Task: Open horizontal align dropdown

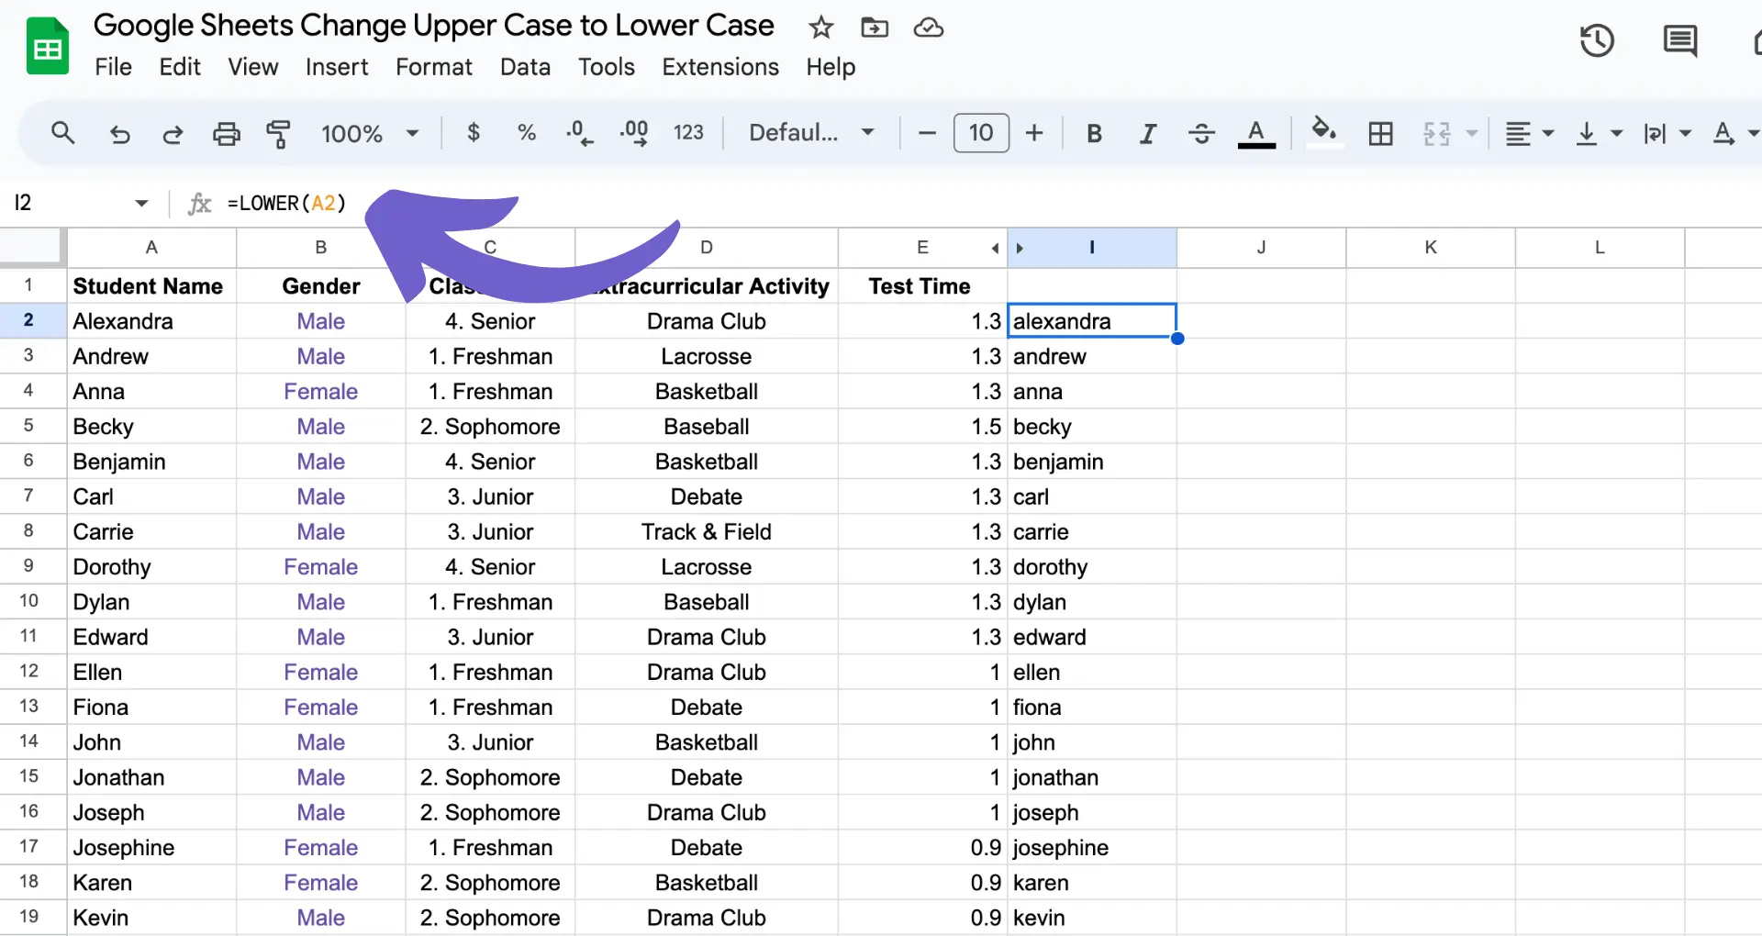Action: tap(1529, 134)
